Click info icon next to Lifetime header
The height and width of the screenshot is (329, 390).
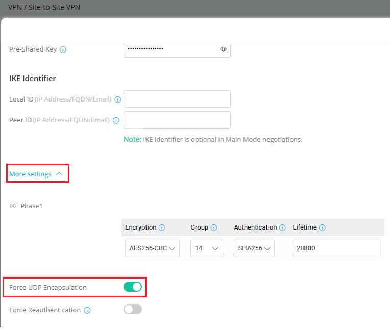(323, 227)
